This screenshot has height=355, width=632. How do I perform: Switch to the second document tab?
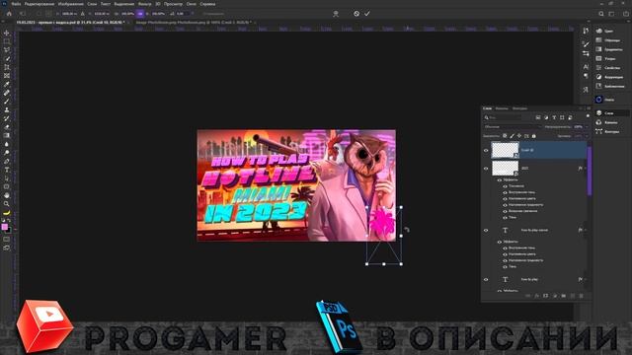click(x=194, y=23)
